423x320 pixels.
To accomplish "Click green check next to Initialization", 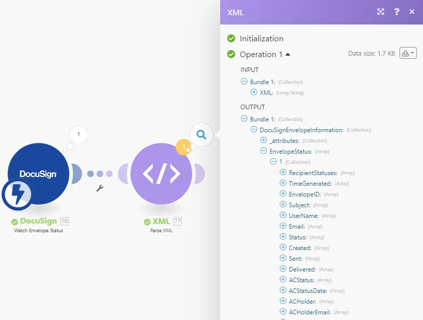I will 231,39.
